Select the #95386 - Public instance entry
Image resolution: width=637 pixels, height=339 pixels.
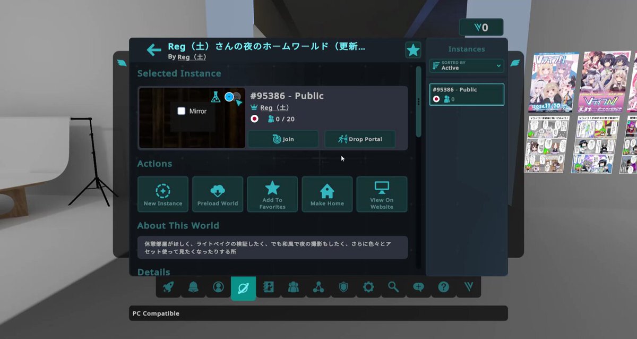click(467, 95)
